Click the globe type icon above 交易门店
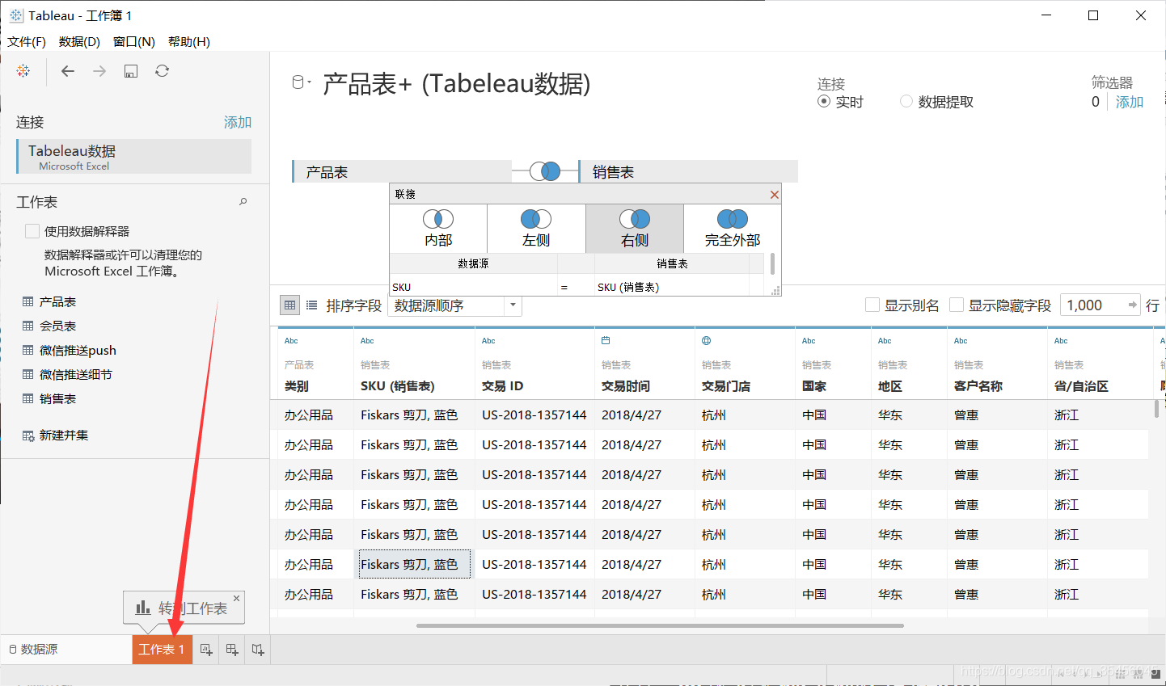The image size is (1166, 686). click(x=706, y=341)
